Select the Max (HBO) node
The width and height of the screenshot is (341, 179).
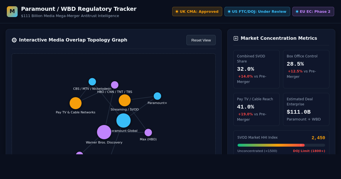pyautogui.click(x=148, y=132)
